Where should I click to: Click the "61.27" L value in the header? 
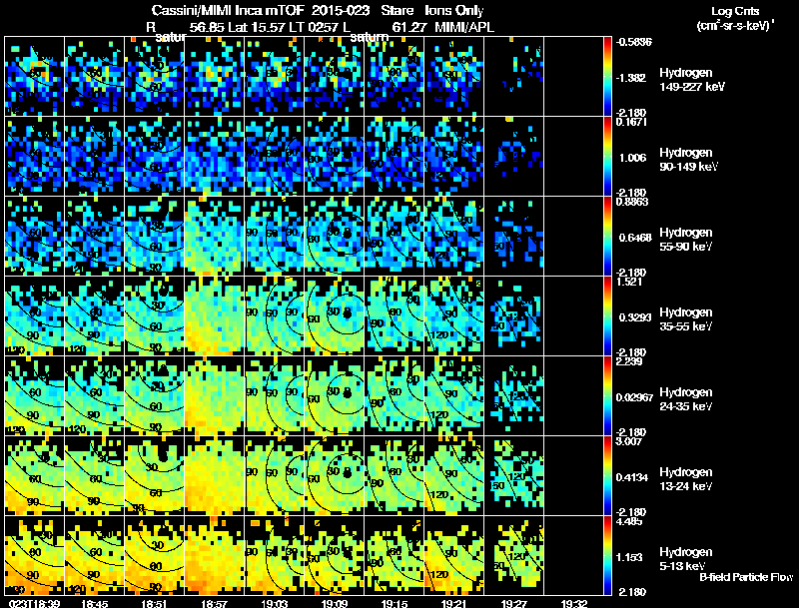click(x=408, y=27)
